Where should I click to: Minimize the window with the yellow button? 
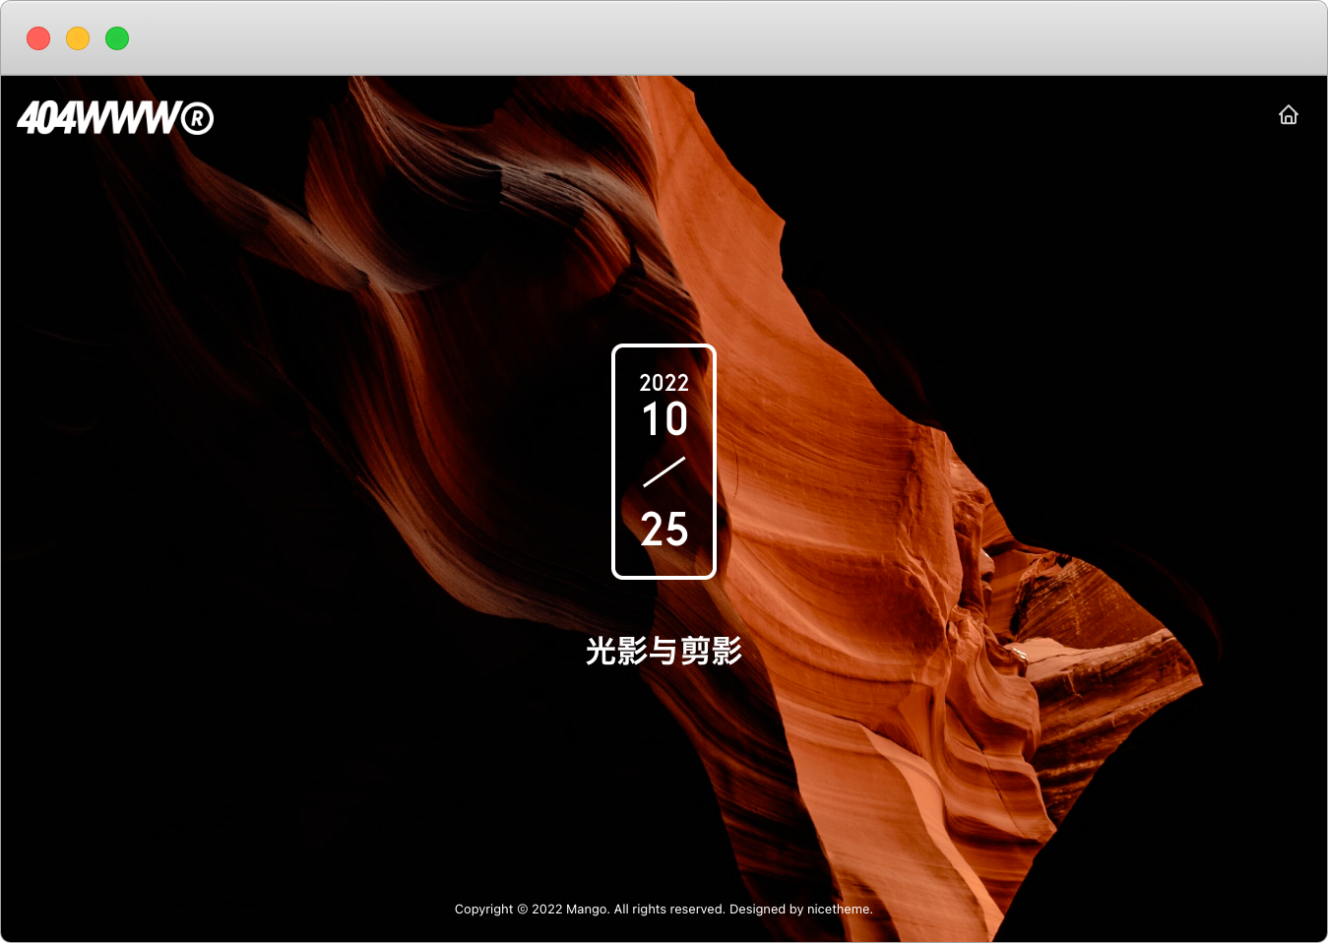(x=78, y=38)
